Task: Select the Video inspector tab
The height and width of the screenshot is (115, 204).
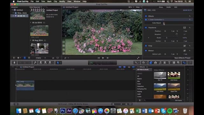Action: (x=161, y=7)
